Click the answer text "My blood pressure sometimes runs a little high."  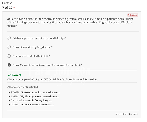click(x=39, y=38)
